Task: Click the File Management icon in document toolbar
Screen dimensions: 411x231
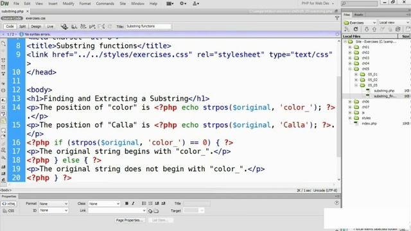Action: (x=74, y=26)
